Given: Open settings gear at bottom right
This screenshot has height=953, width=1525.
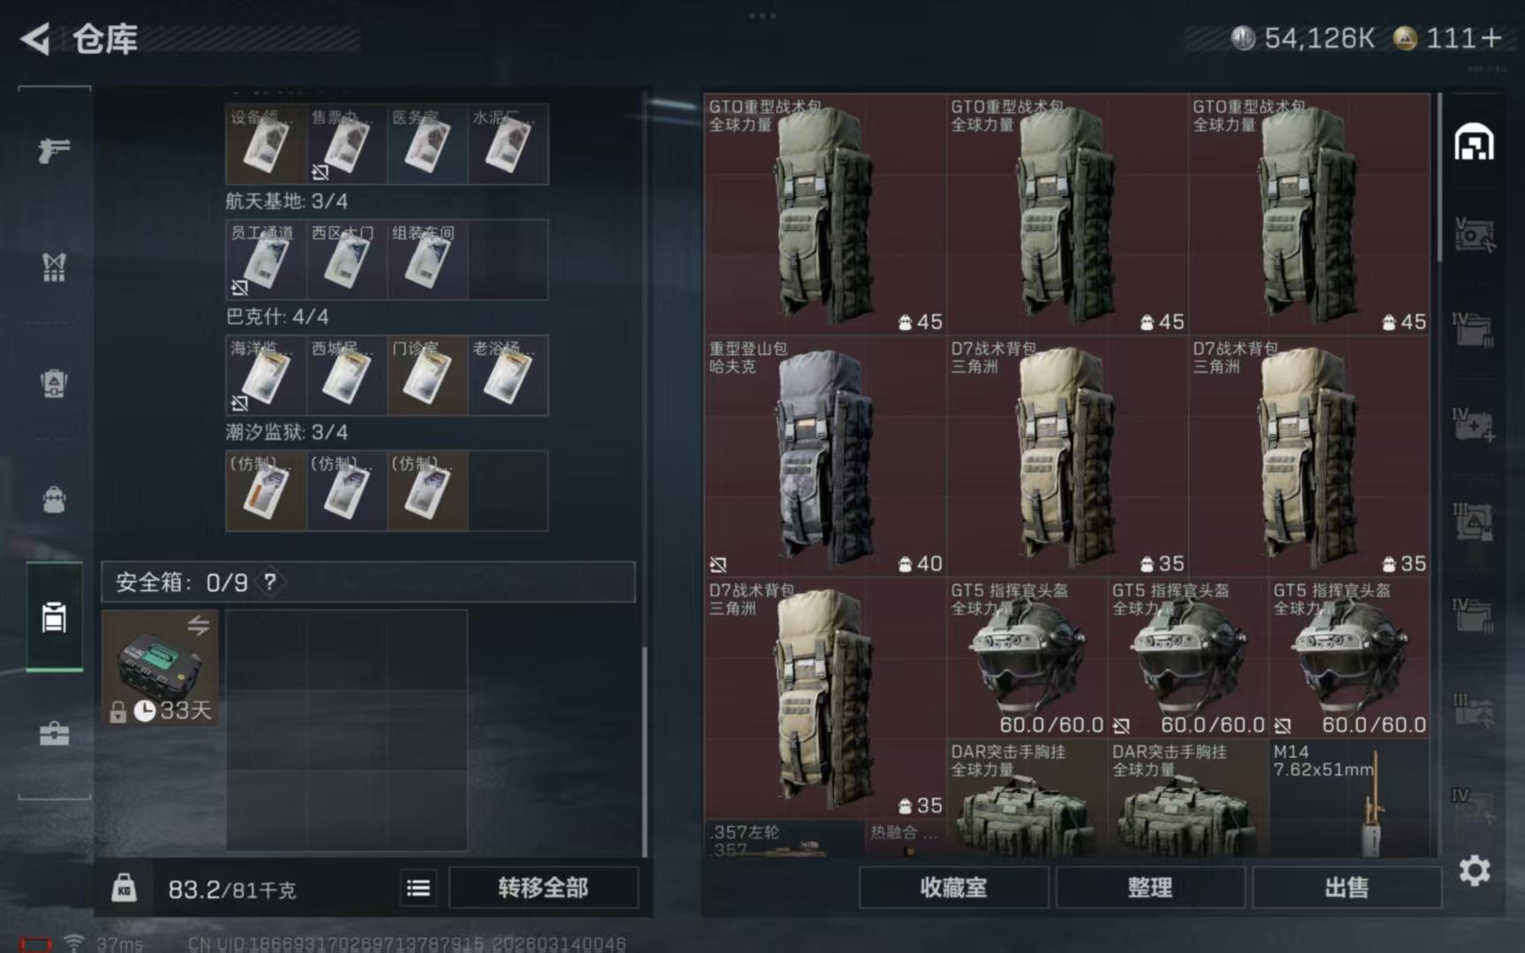Looking at the screenshot, I should tap(1474, 871).
